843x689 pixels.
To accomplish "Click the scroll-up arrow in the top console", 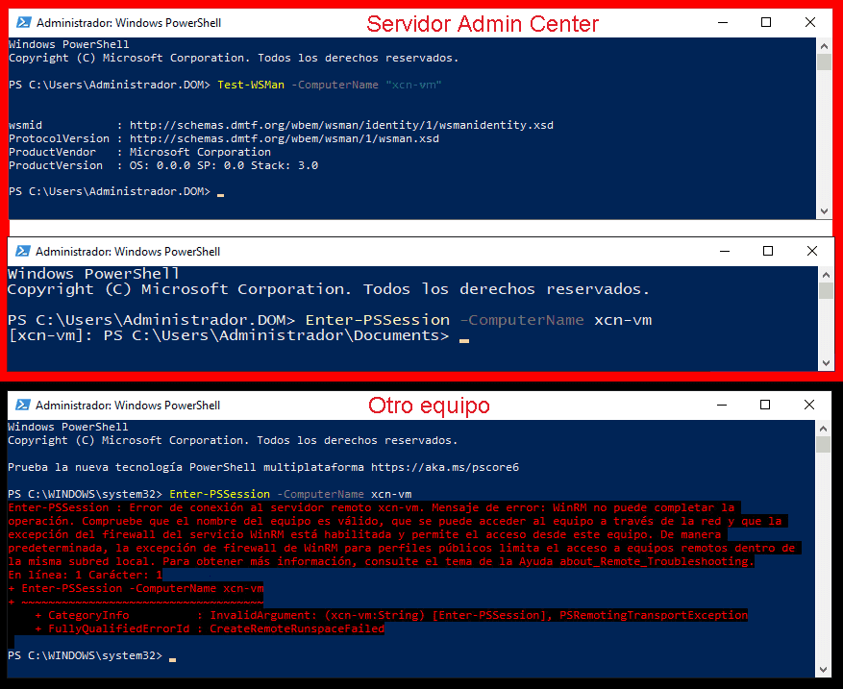I will (822, 43).
